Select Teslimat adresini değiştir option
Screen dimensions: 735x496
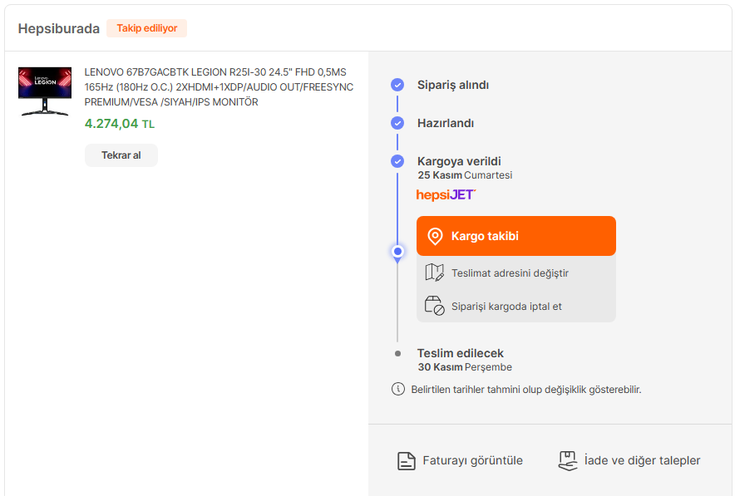point(510,273)
